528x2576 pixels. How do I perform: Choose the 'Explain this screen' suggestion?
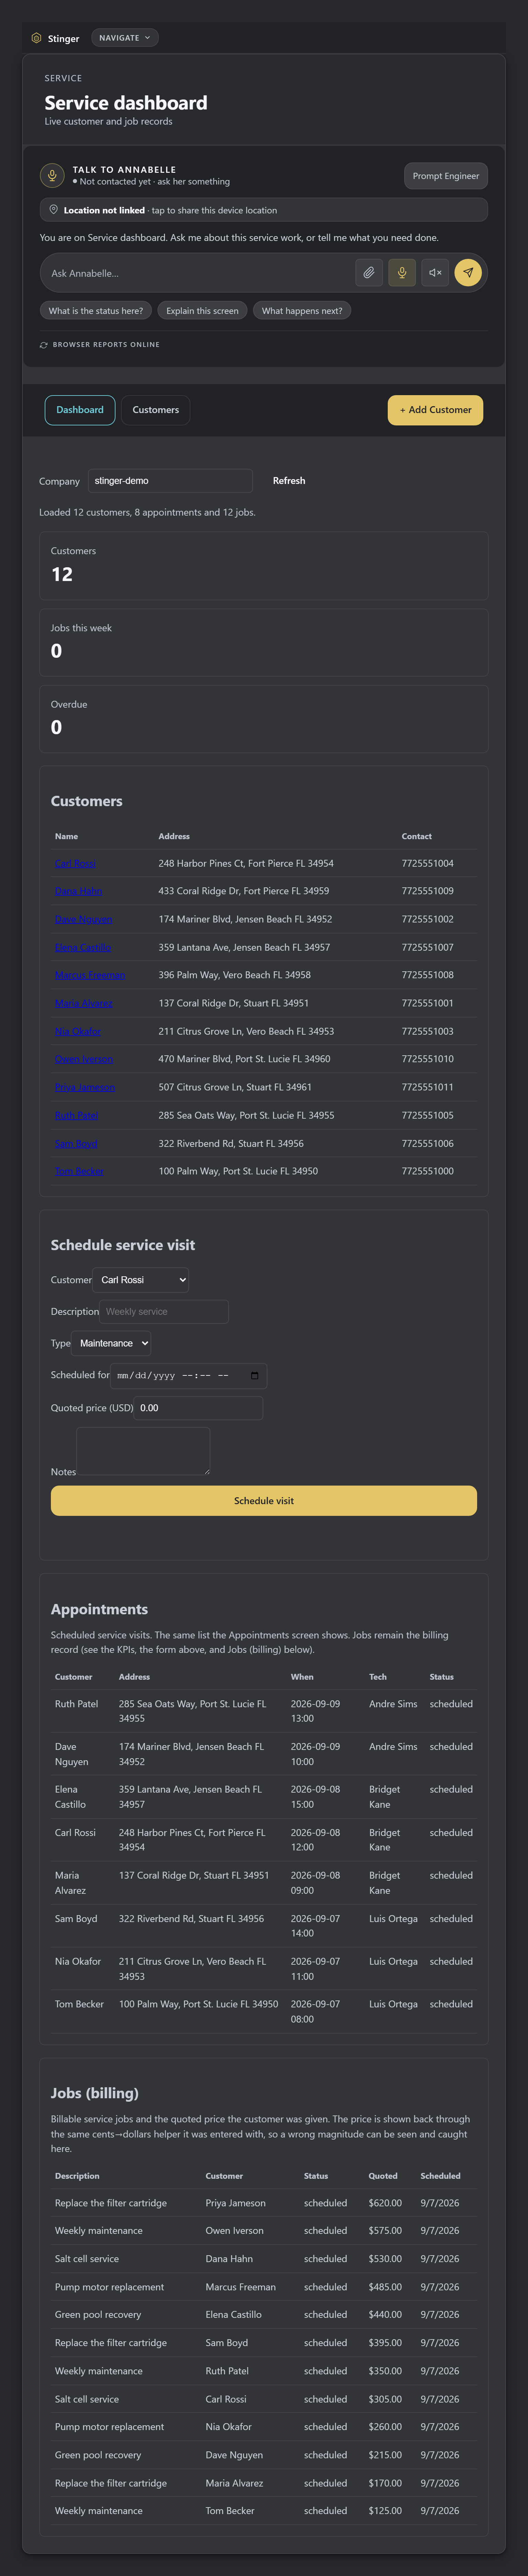tap(202, 311)
